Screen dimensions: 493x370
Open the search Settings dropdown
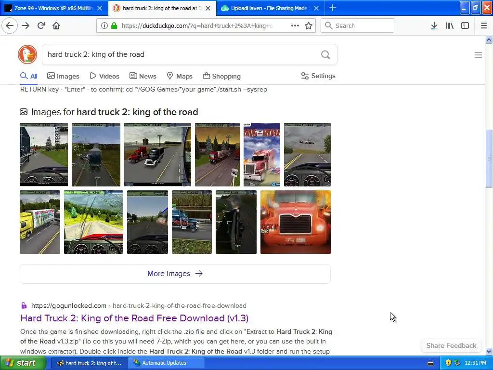[318, 76]
